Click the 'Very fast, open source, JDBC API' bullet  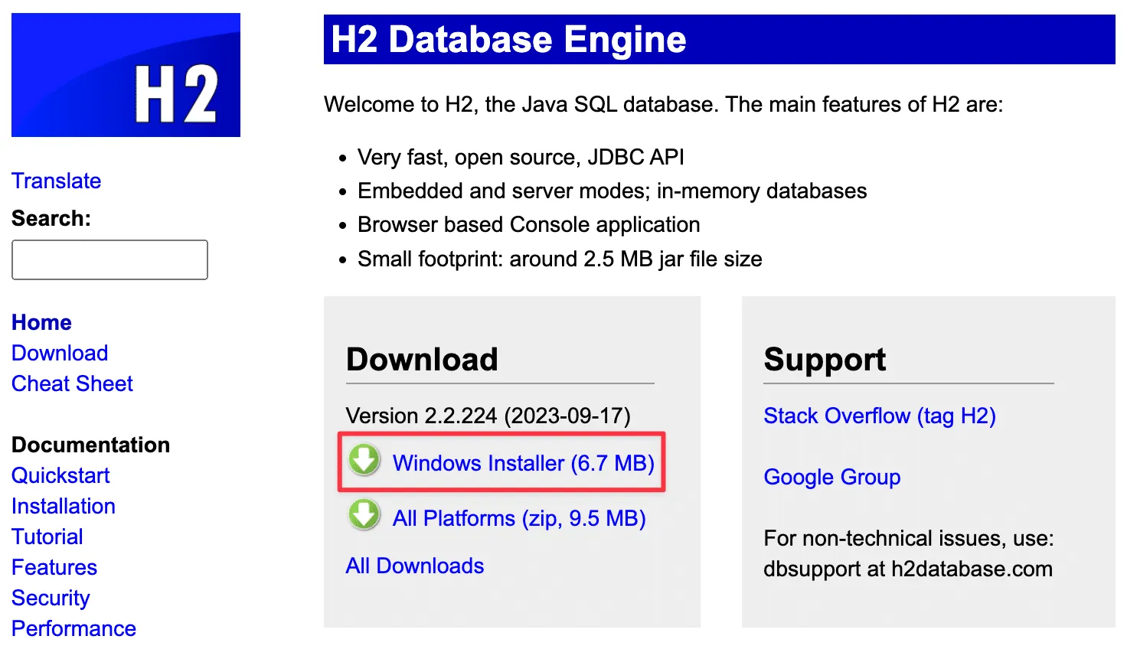pos(521,157)
